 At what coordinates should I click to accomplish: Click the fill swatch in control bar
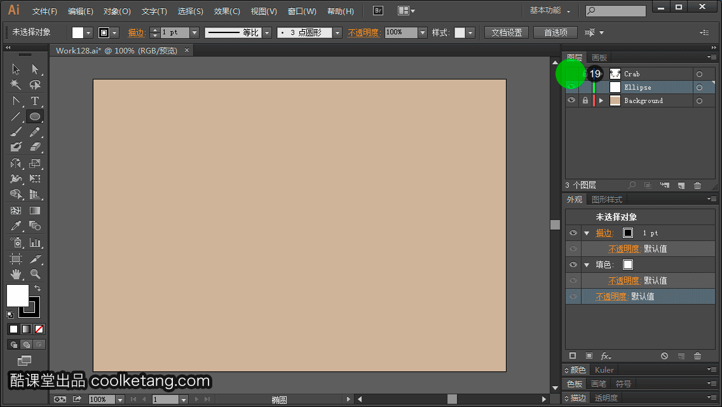[78, 32]
